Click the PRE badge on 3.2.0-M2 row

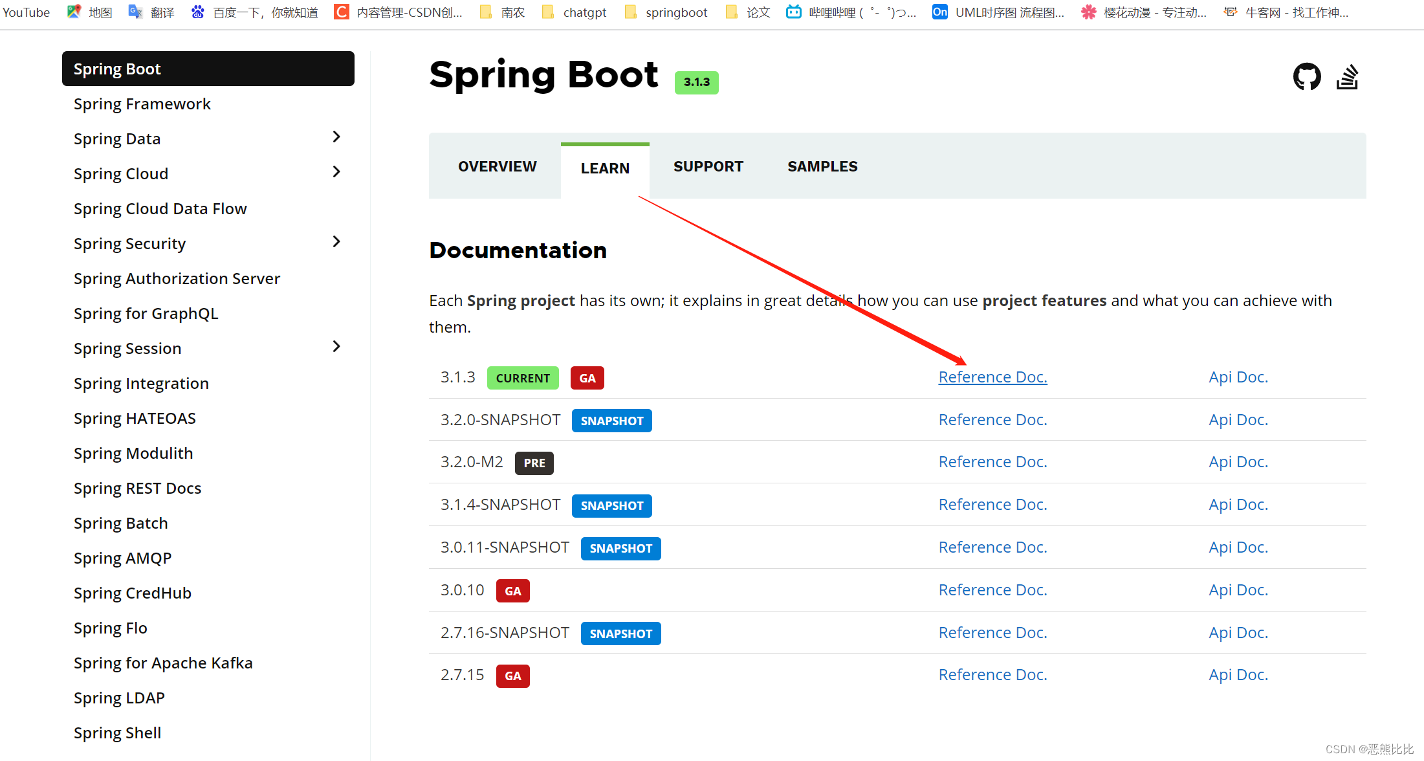tap(534, 463)
